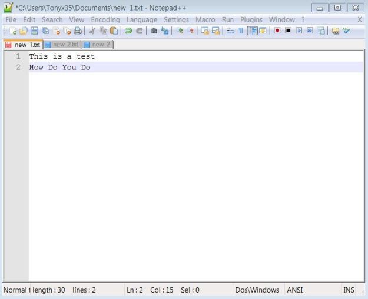Toggle word wrap in the toolbar
The width and height of the screenshot is (368, 299).
(x=230, y=31)
